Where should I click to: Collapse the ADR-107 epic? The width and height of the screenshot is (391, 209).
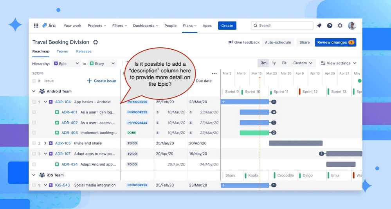coord(45,154)
